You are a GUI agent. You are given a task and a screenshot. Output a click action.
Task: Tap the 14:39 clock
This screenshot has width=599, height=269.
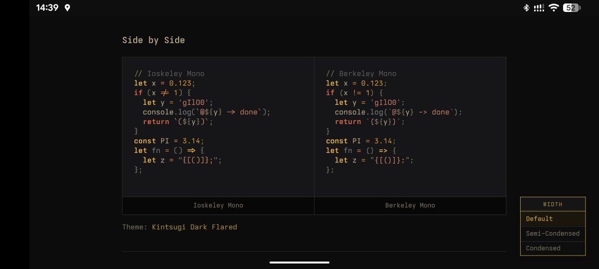click(x=47, y=8)
